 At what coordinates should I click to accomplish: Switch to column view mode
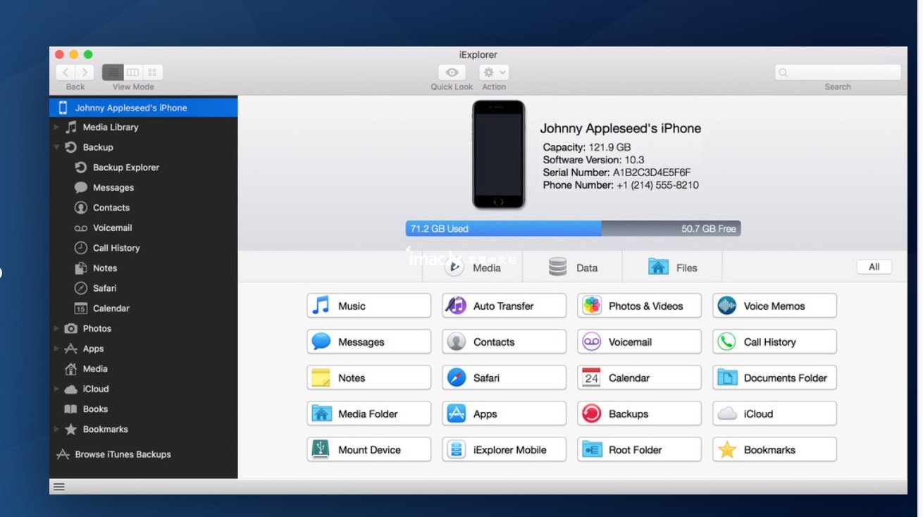[x=132, y=73]
